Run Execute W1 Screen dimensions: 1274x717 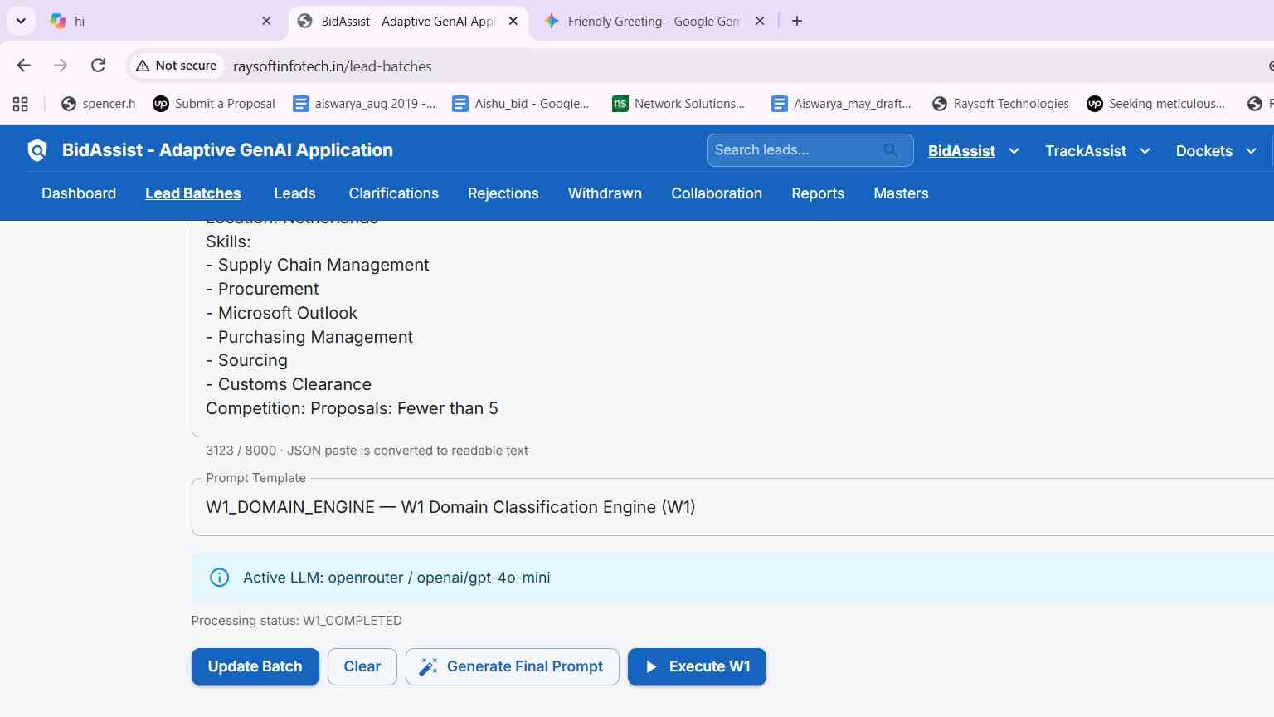coord(697,666)
